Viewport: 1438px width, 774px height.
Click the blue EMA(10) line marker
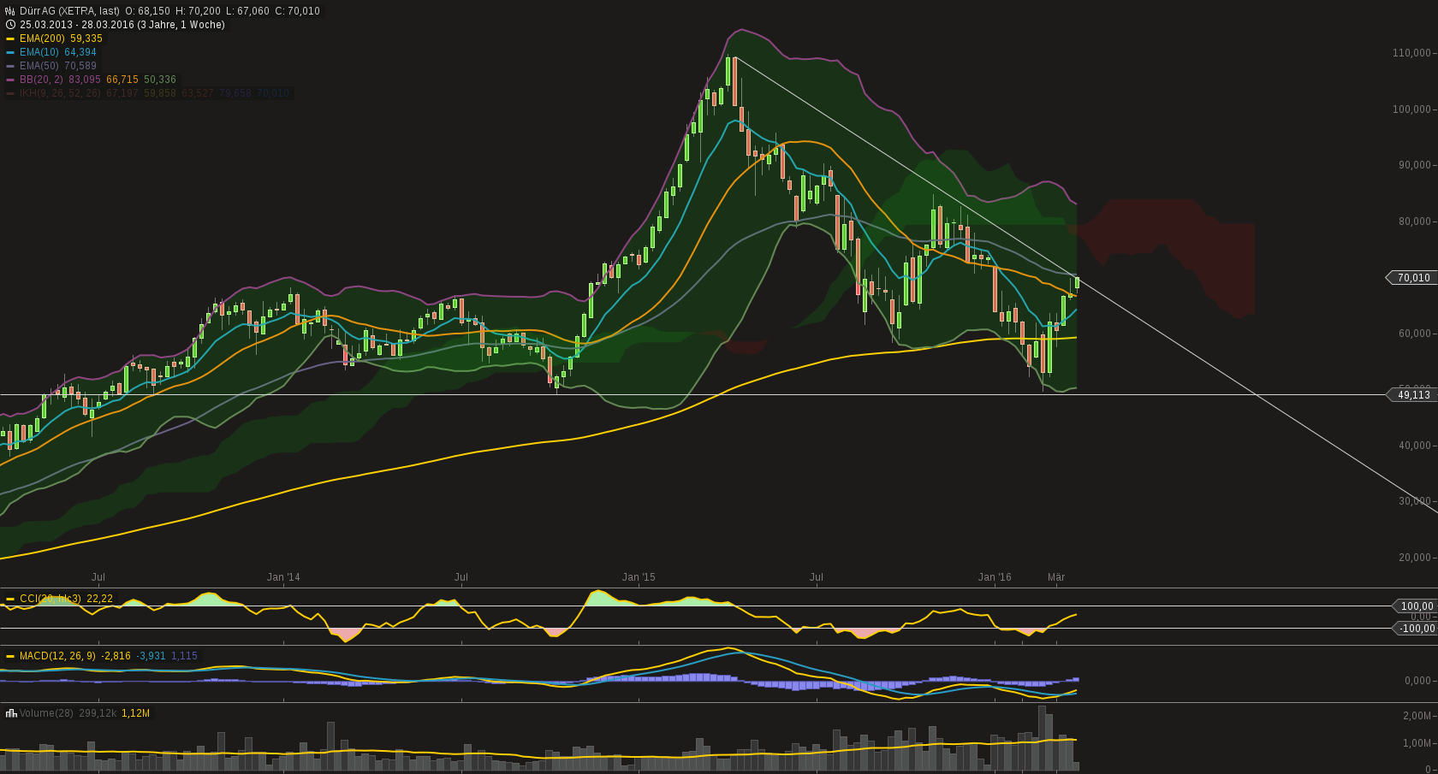(x=10, y=52)
